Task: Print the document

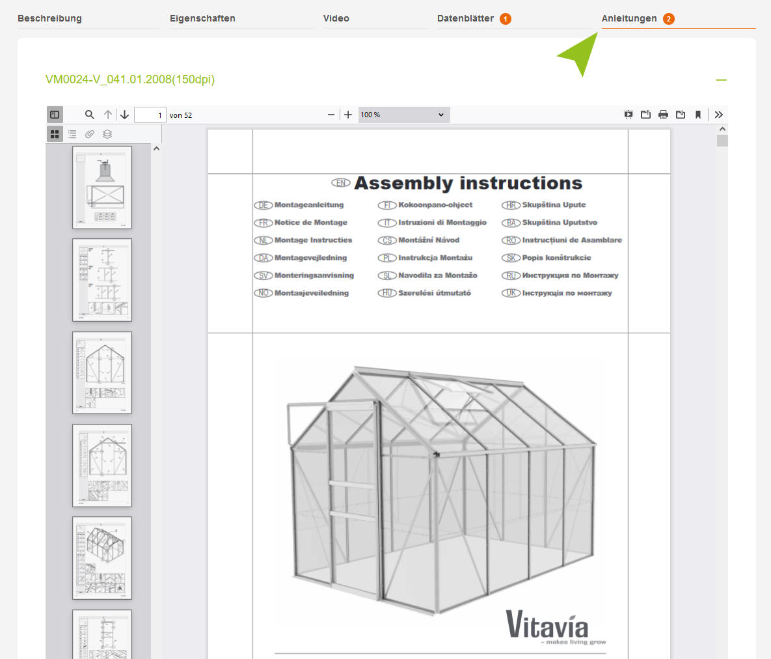Action: coord(663,115)
